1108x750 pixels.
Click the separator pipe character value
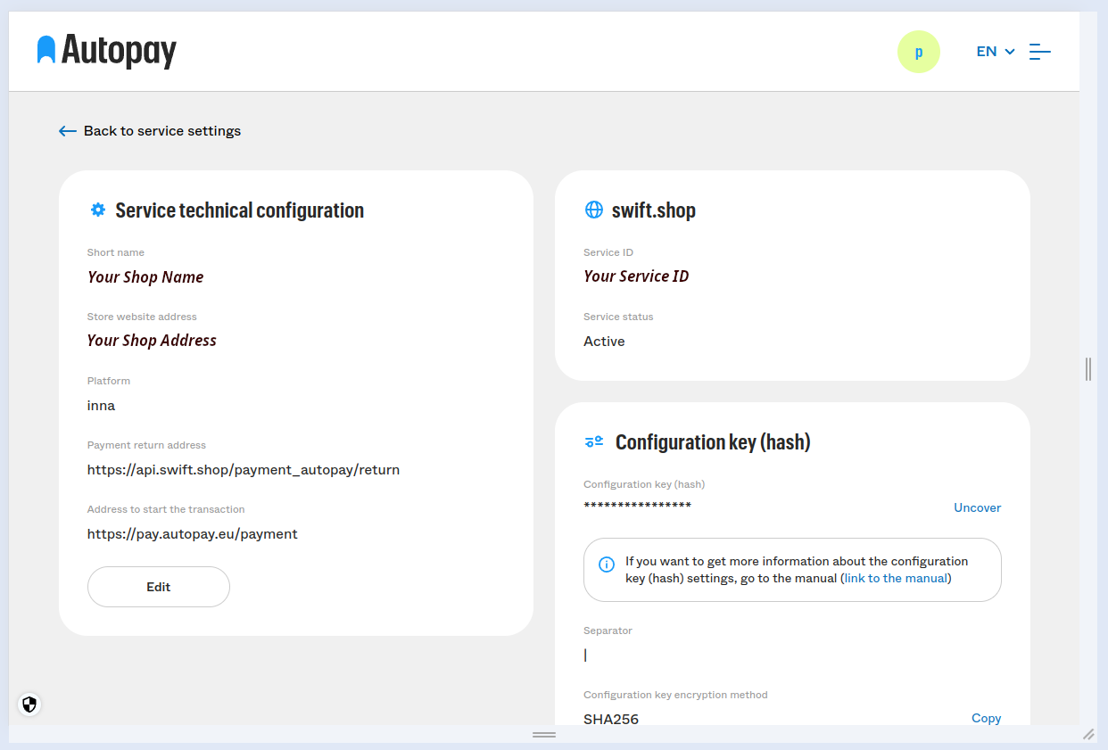click(x=585, y=655)
